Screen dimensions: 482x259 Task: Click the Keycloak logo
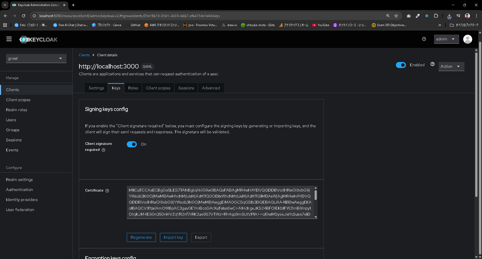[38, 39]
